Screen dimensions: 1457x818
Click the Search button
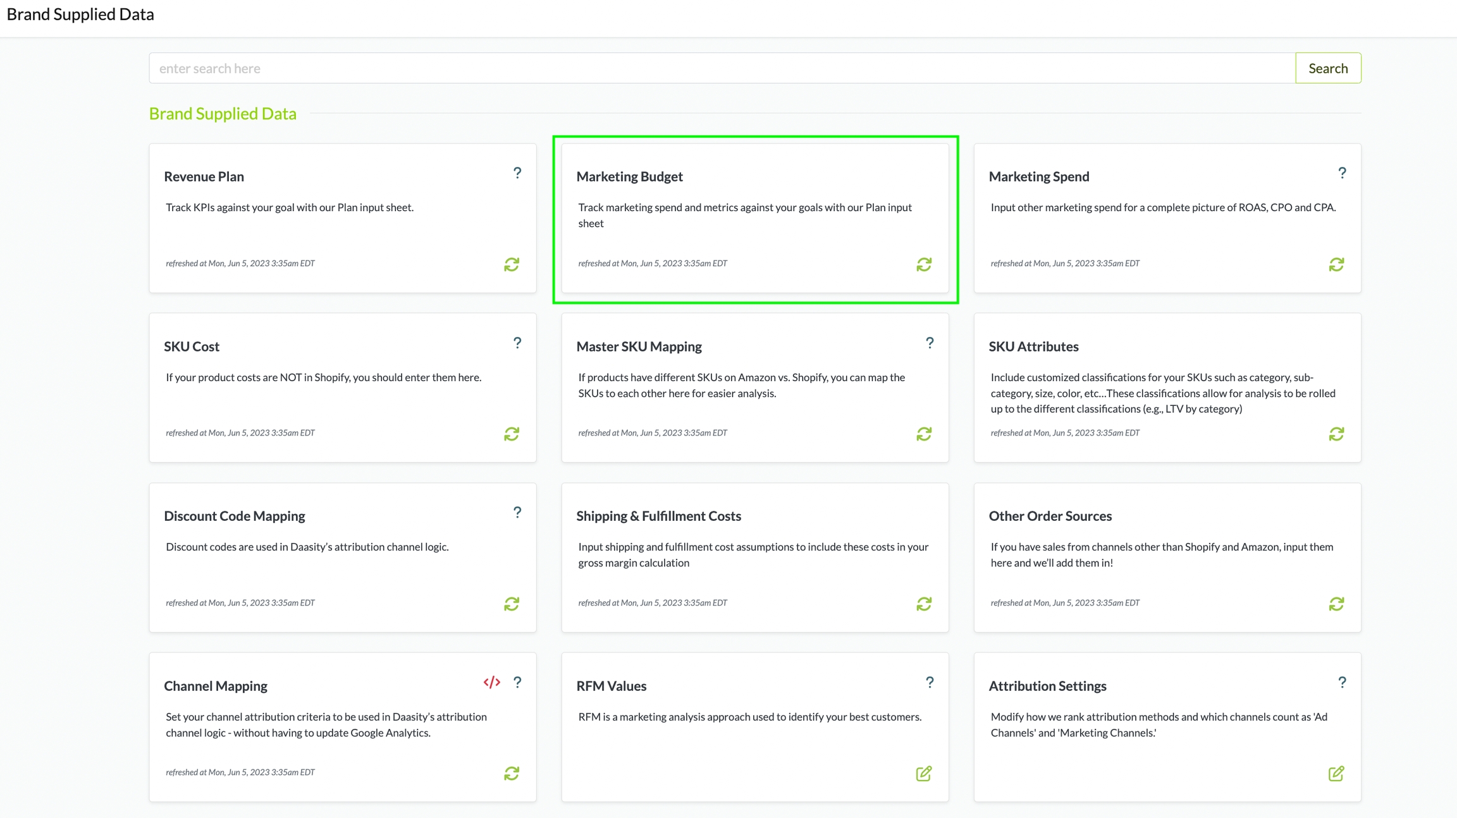pos(1328,68)
